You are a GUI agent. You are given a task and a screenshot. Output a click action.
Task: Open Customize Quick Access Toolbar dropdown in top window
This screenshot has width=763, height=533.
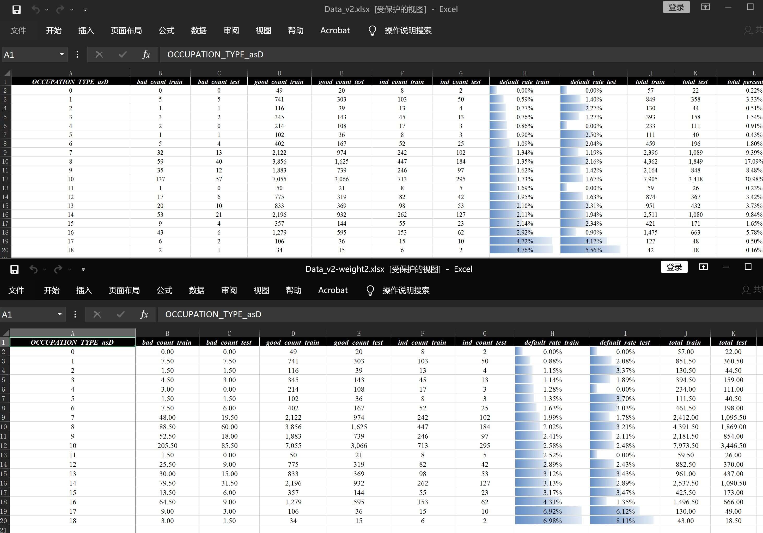pos(86,10)
